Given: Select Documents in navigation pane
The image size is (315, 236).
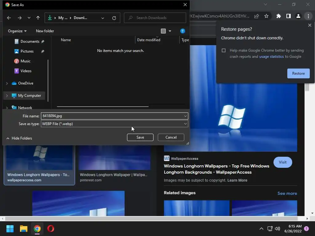Looking at the screenshot, I should point(30,41).
